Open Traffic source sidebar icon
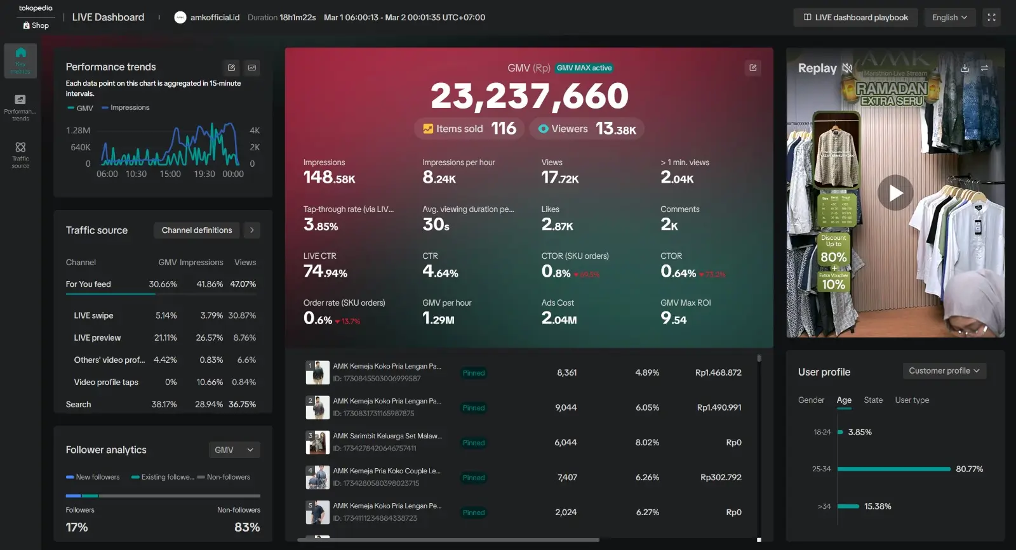Screen dimensions: 1016x550 (20, 155)
